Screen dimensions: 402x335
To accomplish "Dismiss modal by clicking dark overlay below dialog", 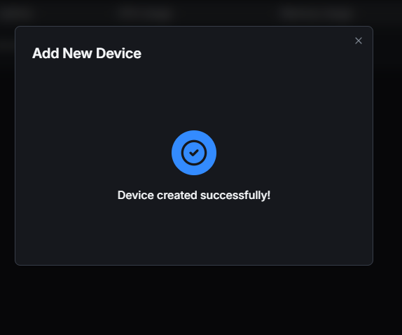I will click(x=194, y=300).
